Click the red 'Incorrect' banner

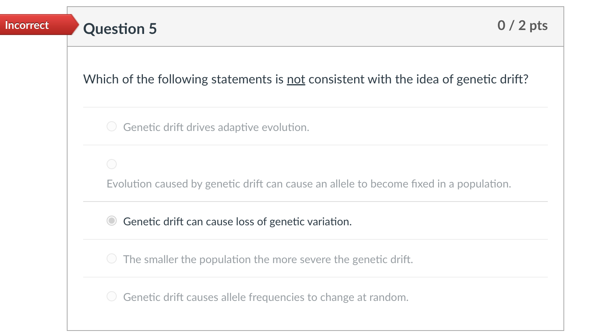pyautogui.click(x=27, y=25)
